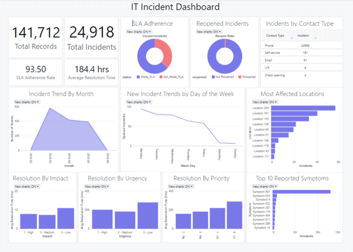Screen dimensions: 353x252
Task: Click the 3 - Low bar in Resolution By Urgency
Action: tap(148, 216)
